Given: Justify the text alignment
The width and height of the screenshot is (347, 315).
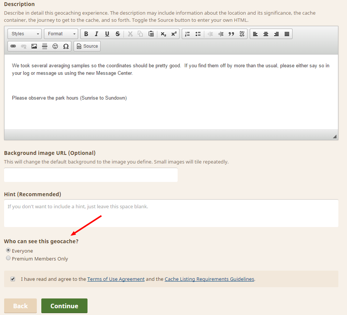Looking at the screenshot, I should click(x=287, y=34).
